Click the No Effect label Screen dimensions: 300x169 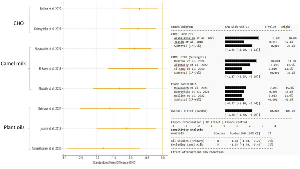click(x=213, y=122)
